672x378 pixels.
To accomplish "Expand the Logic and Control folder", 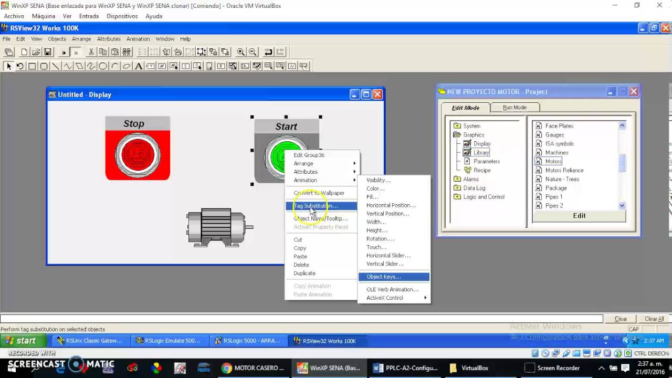I will [457, 197].
